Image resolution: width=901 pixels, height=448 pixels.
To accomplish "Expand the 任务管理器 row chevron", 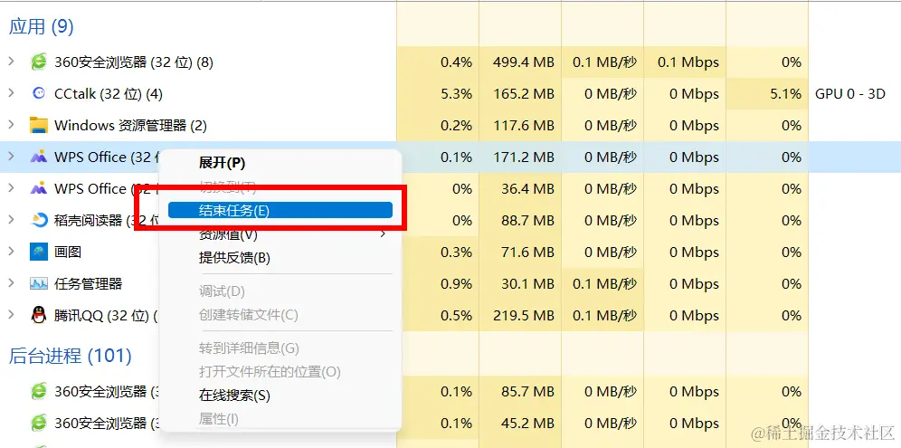I will 11,283.
